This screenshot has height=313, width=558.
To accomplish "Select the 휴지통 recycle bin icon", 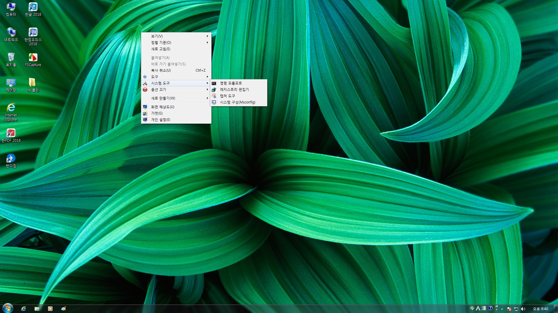I will (x=11, y=60).
